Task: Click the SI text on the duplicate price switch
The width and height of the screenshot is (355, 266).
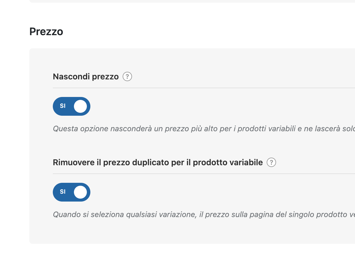Action: (x=62, y=192)
